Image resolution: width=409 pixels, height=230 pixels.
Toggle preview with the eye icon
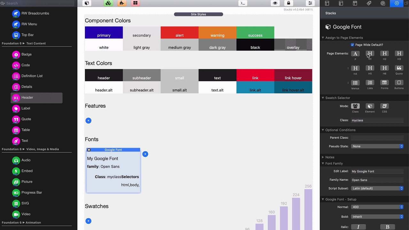click(x=275, y=3)
